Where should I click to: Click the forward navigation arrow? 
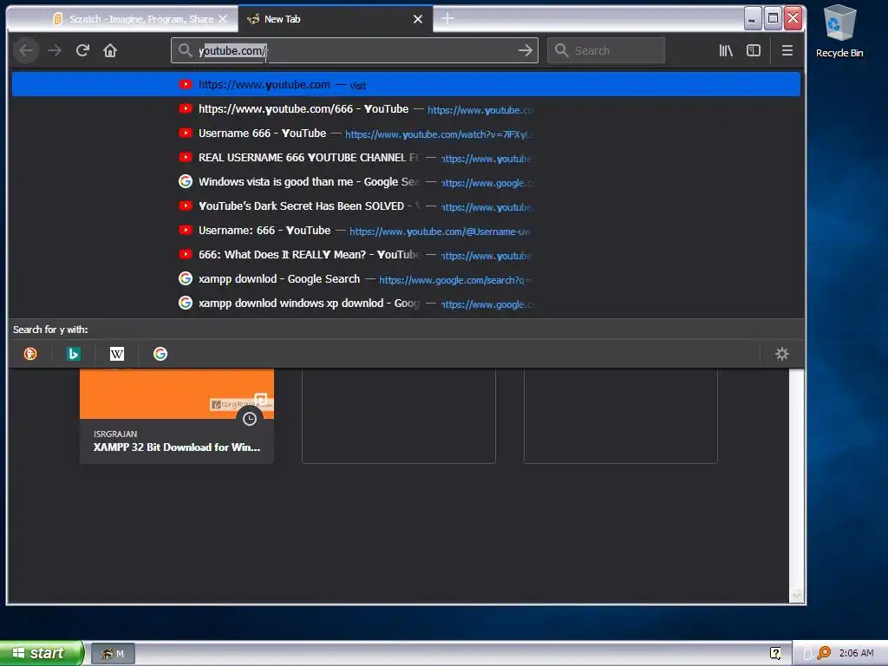point(55,50)
